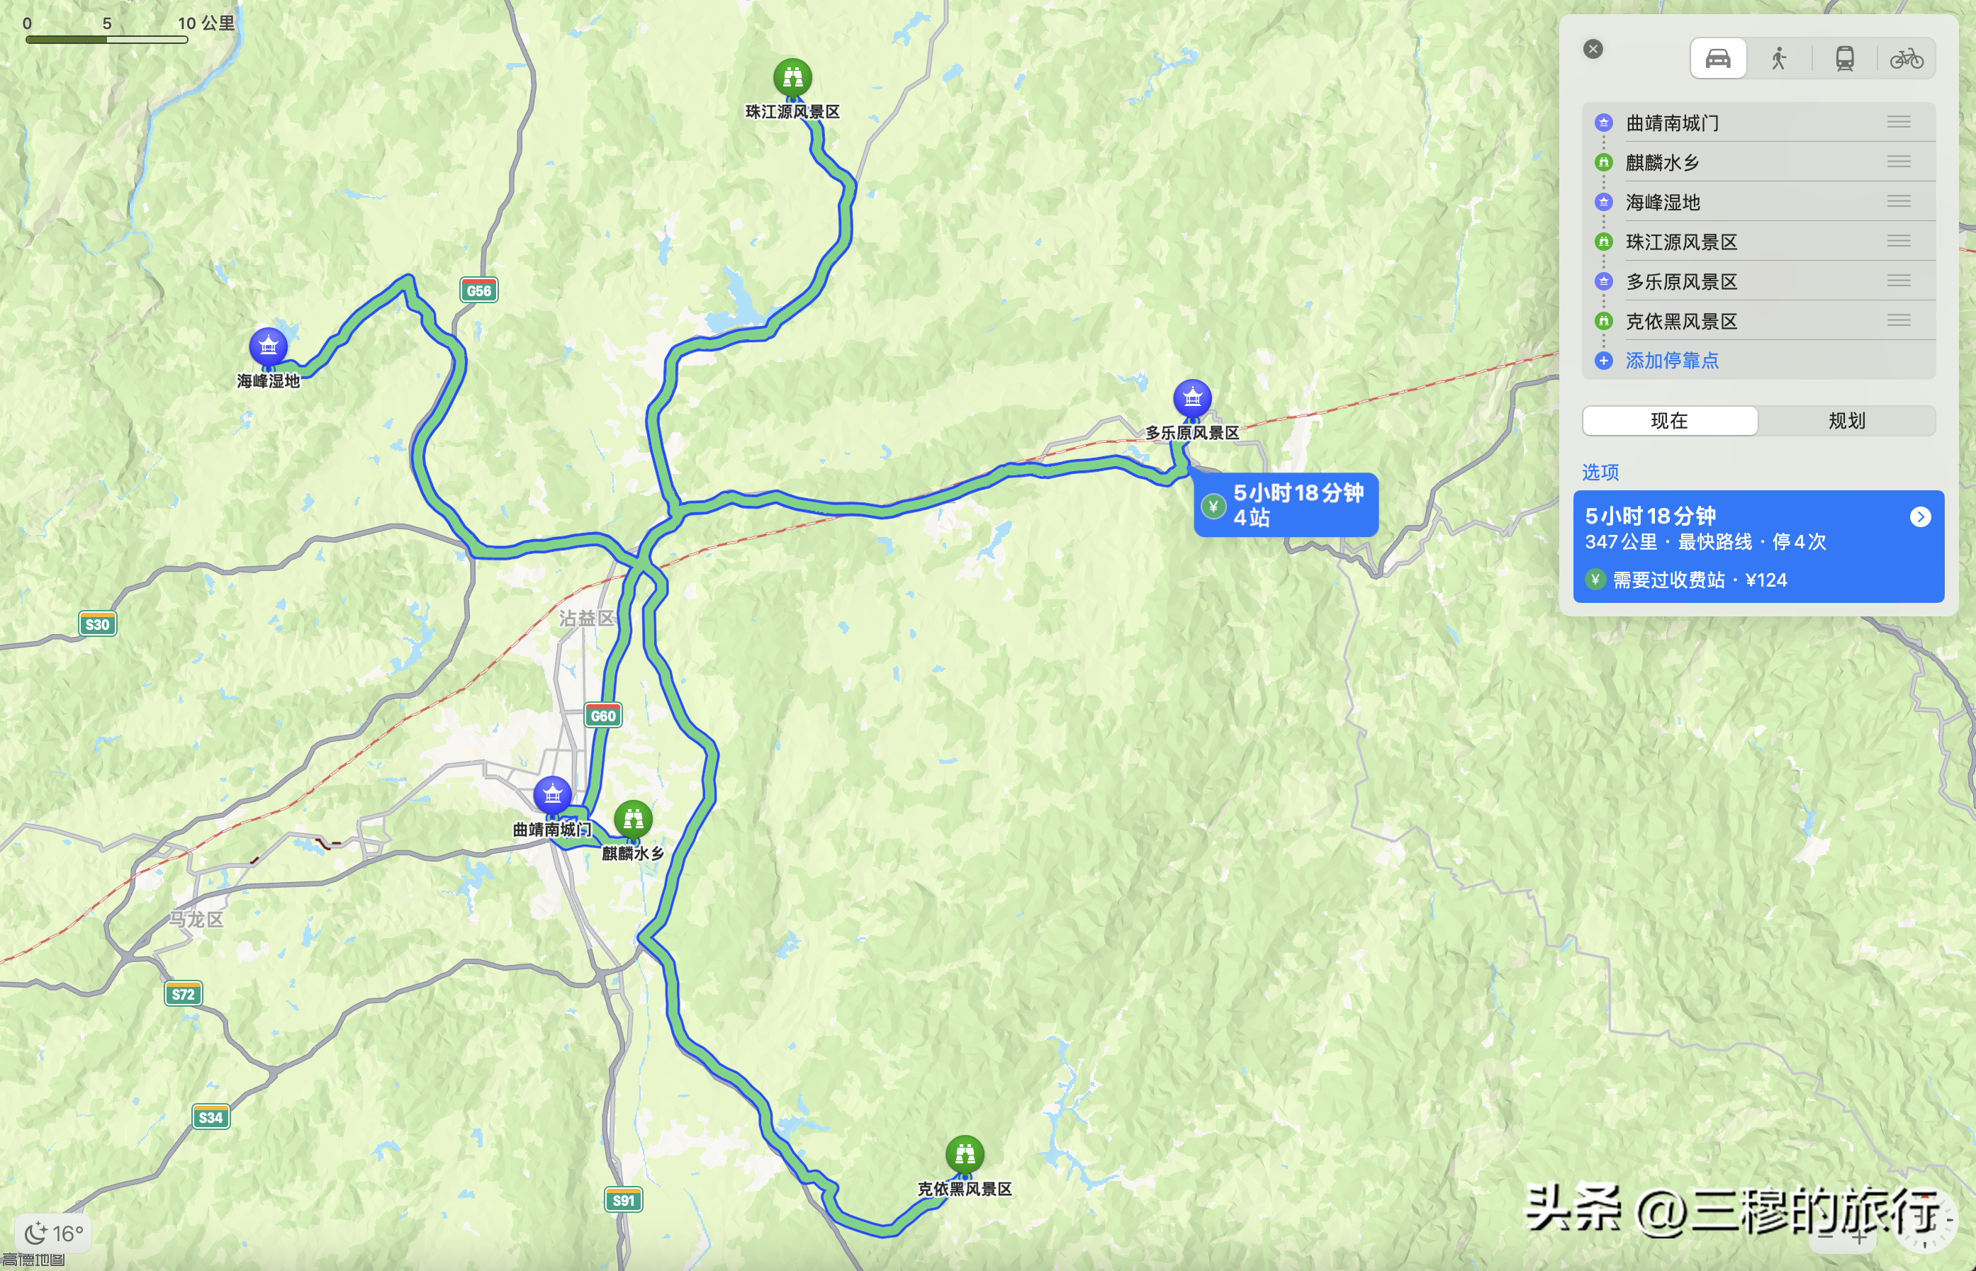Viewport: 1976px width, 1271px height.
Task: Click the 珠江源风景区 binoculars map pin
Action: [x=792, y=78]
